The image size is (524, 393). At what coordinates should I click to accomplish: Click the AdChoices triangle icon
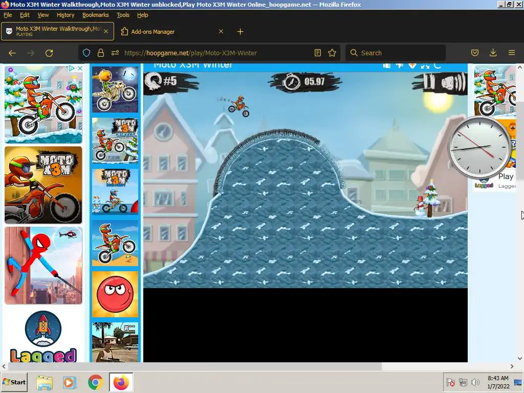(x=72, y=69)
